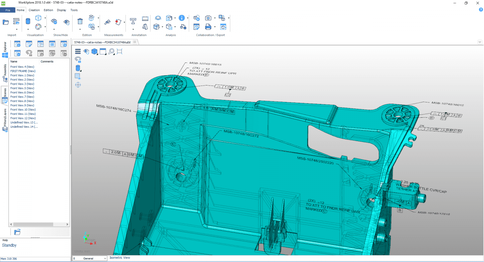The height and width of the screenshot is (262, 484).
Task: Expand the dropdown arrow below Import folder
Action: click(17, 29)
